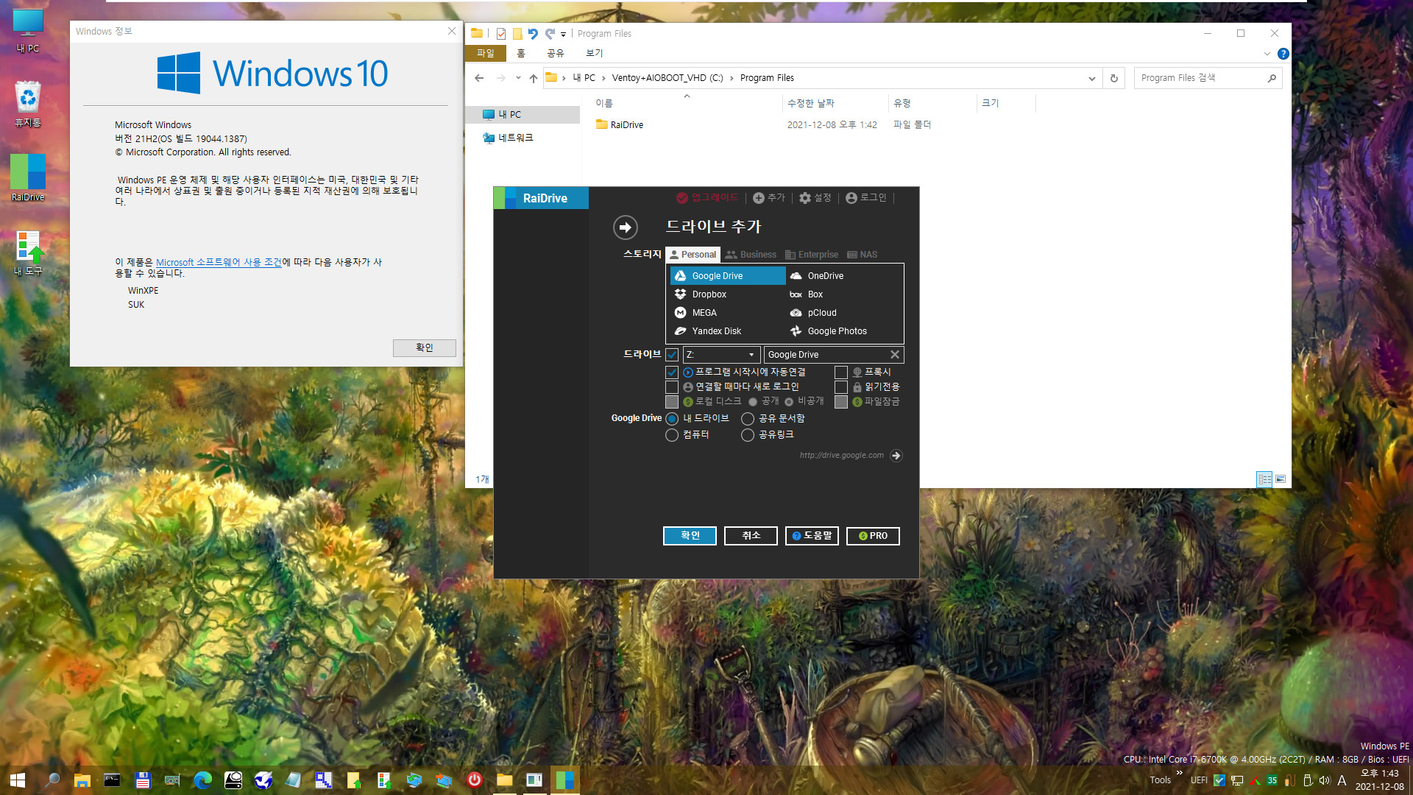Image resolution: width=1413 pixels, height=795 pixels.
Task: Select 내 드라이브 radio option
Action: [x=672, y=418]
